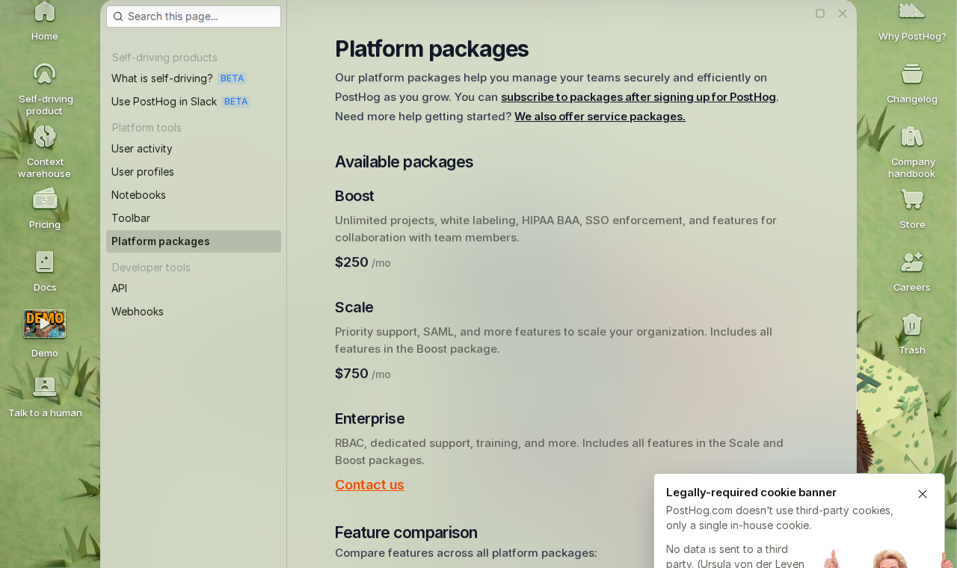The image size is (957, 568).
Task: Click the Contact us link
Action: point(369,485)
